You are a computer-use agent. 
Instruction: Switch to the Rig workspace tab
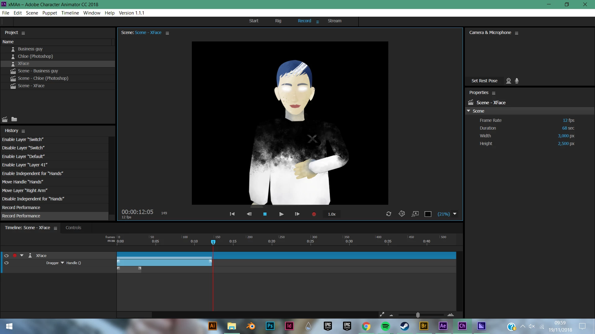tap(278, 21)
